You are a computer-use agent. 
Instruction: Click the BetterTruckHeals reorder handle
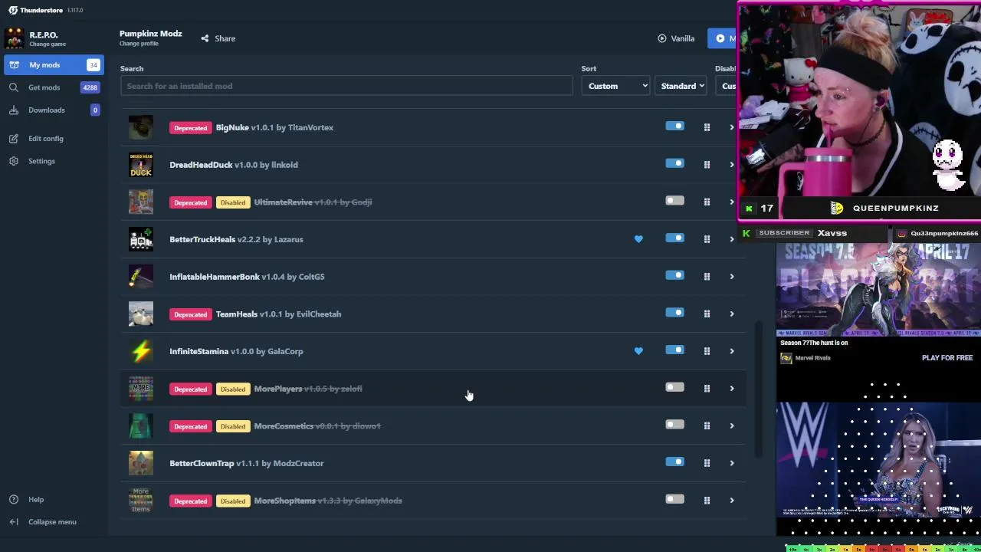click(x=707, y=239)
